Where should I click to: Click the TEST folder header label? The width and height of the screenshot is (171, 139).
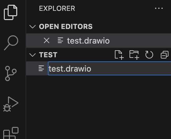48,55
